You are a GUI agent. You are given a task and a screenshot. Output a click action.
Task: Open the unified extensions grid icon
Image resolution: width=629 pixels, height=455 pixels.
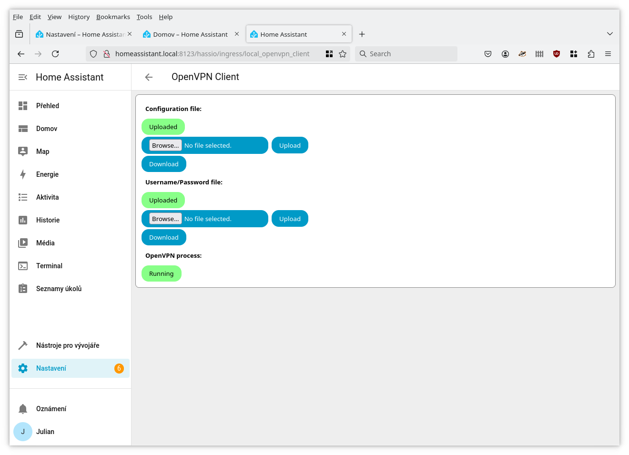coord(574,54)
